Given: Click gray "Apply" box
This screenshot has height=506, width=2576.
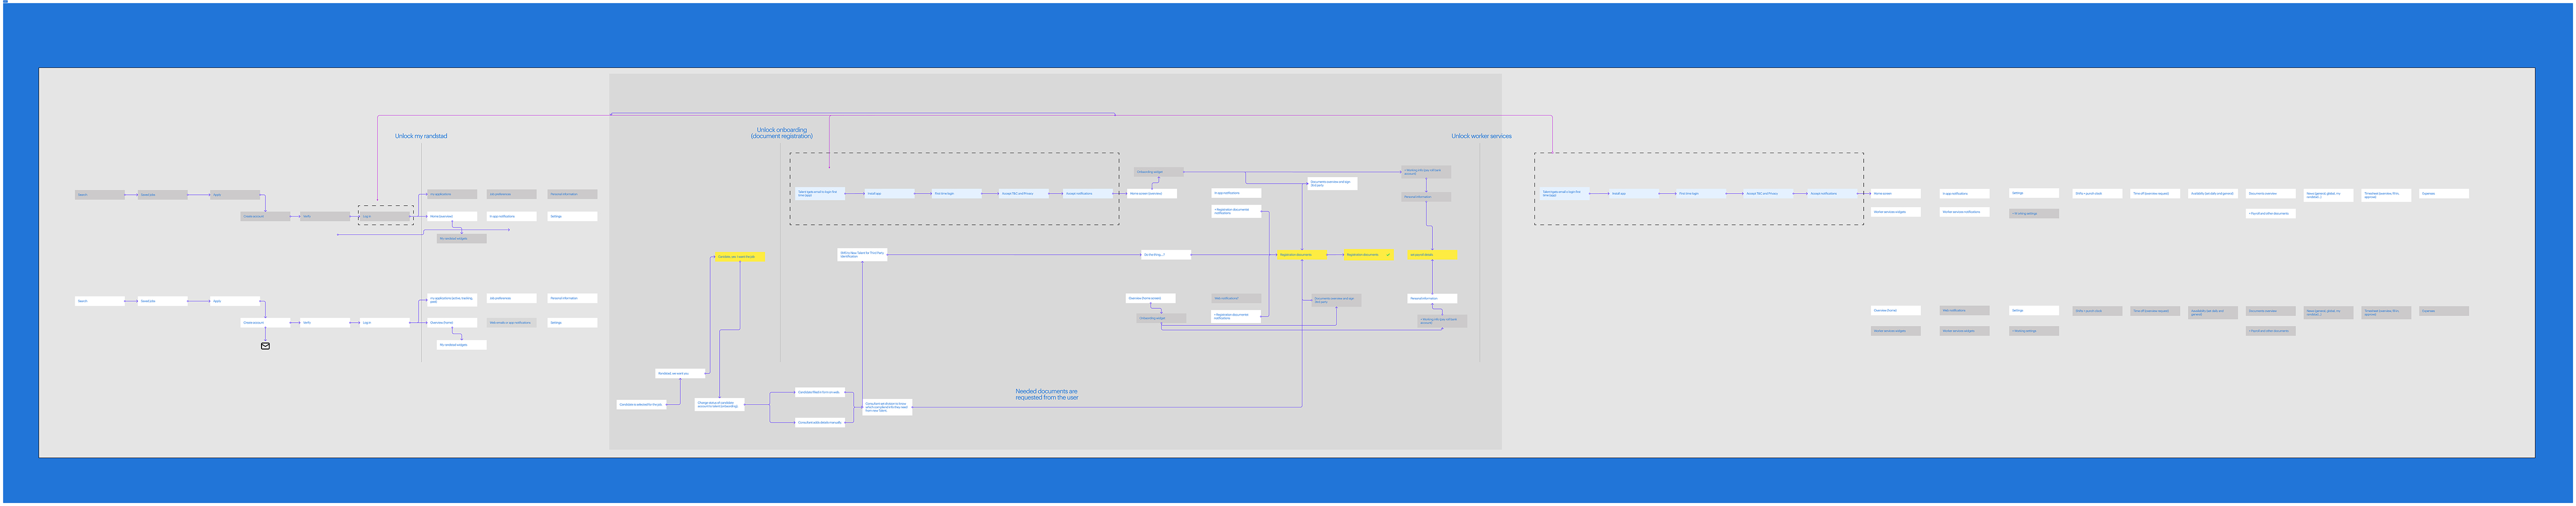Looking at the screenshot, I should [x=235, y=194].
